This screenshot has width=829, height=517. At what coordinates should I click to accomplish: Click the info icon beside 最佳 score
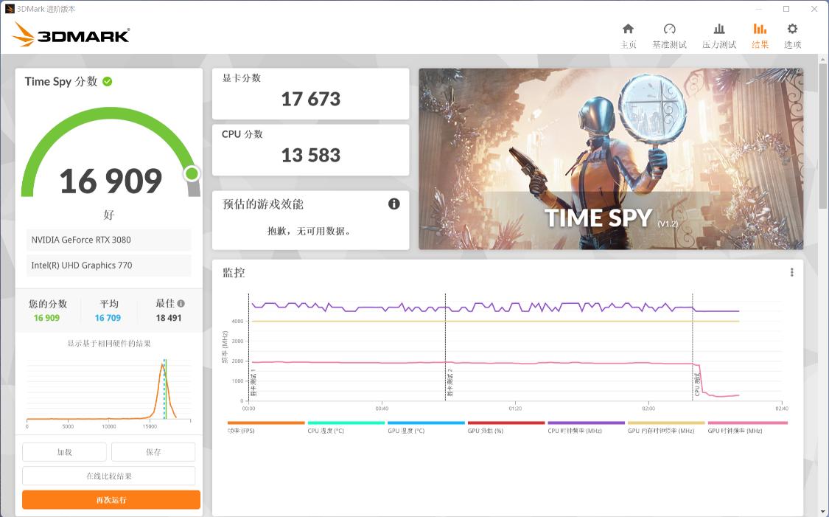181,303
